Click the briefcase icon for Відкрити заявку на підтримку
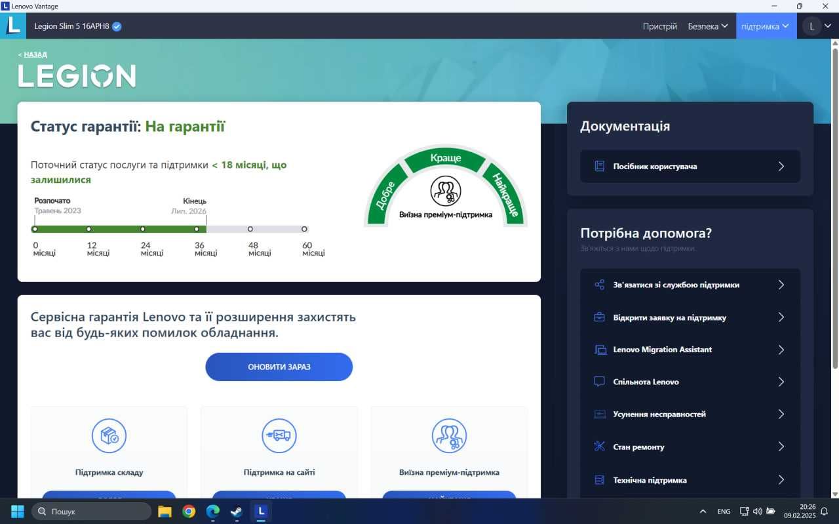The width and height of the screenshot is (839, 524). tap(599, 317)
